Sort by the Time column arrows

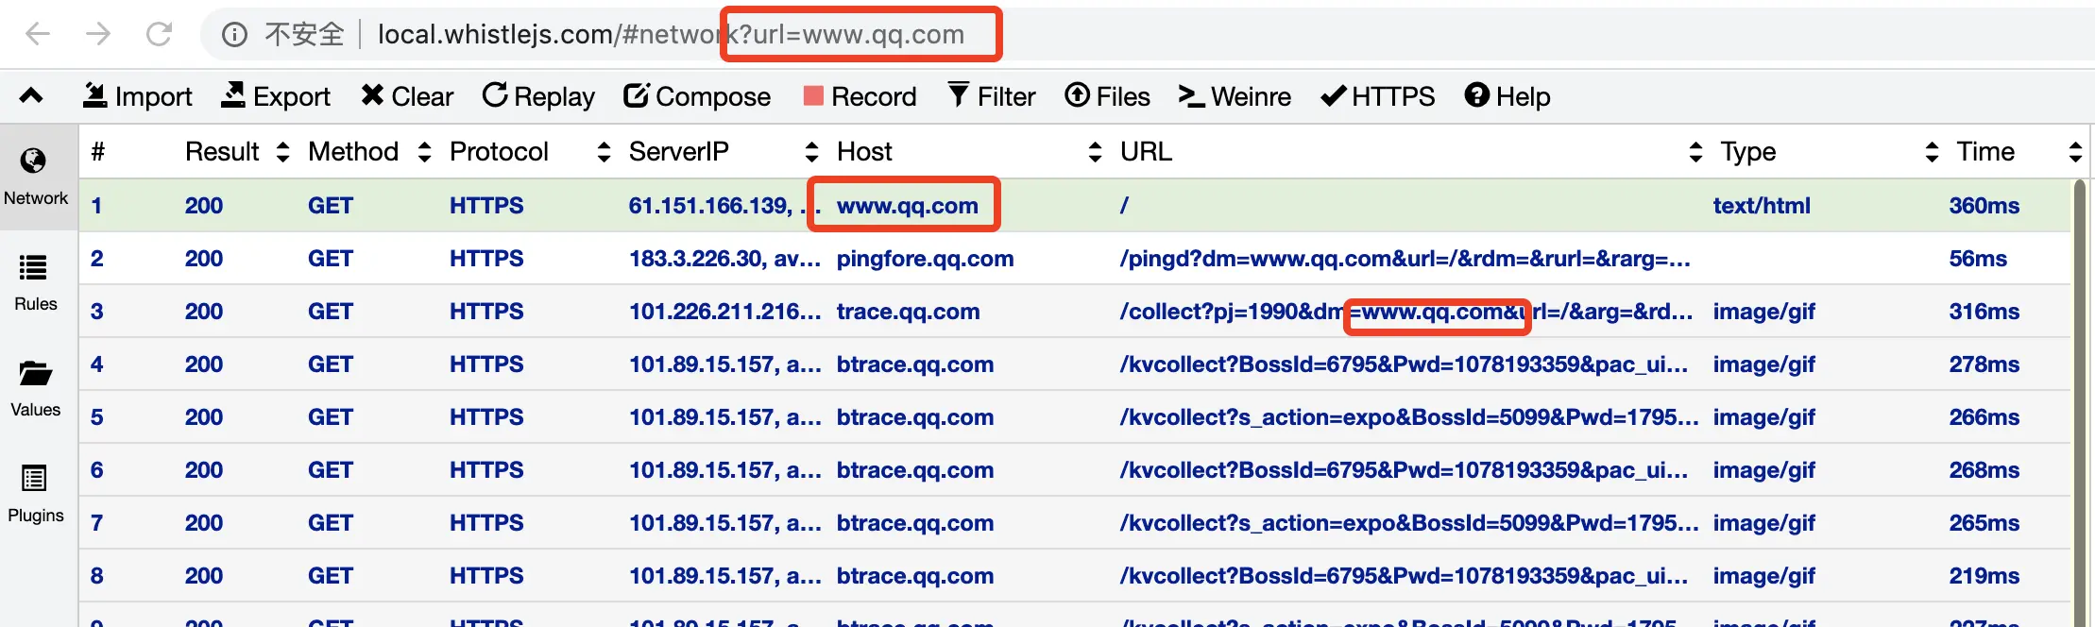coord(2075,152)
